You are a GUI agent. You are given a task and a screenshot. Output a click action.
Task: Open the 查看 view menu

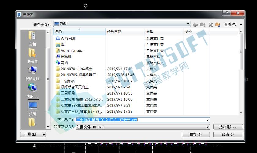click(x=233, y=24)
